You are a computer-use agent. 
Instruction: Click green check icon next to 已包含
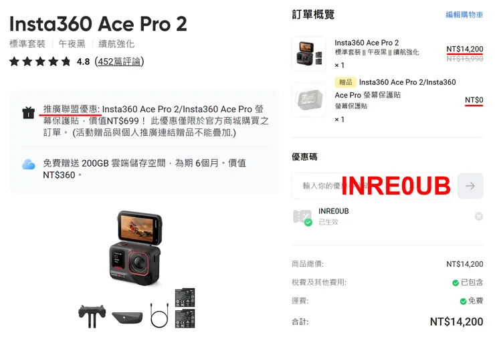point(456,283)
